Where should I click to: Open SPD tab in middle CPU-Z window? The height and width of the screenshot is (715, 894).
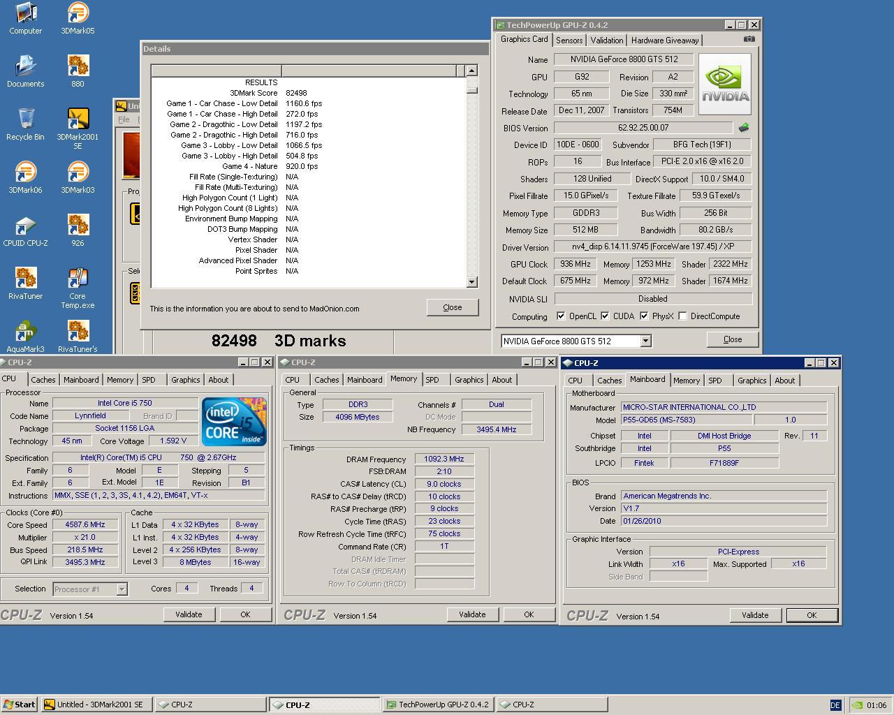pyautogui.click(x=432, y=380)
